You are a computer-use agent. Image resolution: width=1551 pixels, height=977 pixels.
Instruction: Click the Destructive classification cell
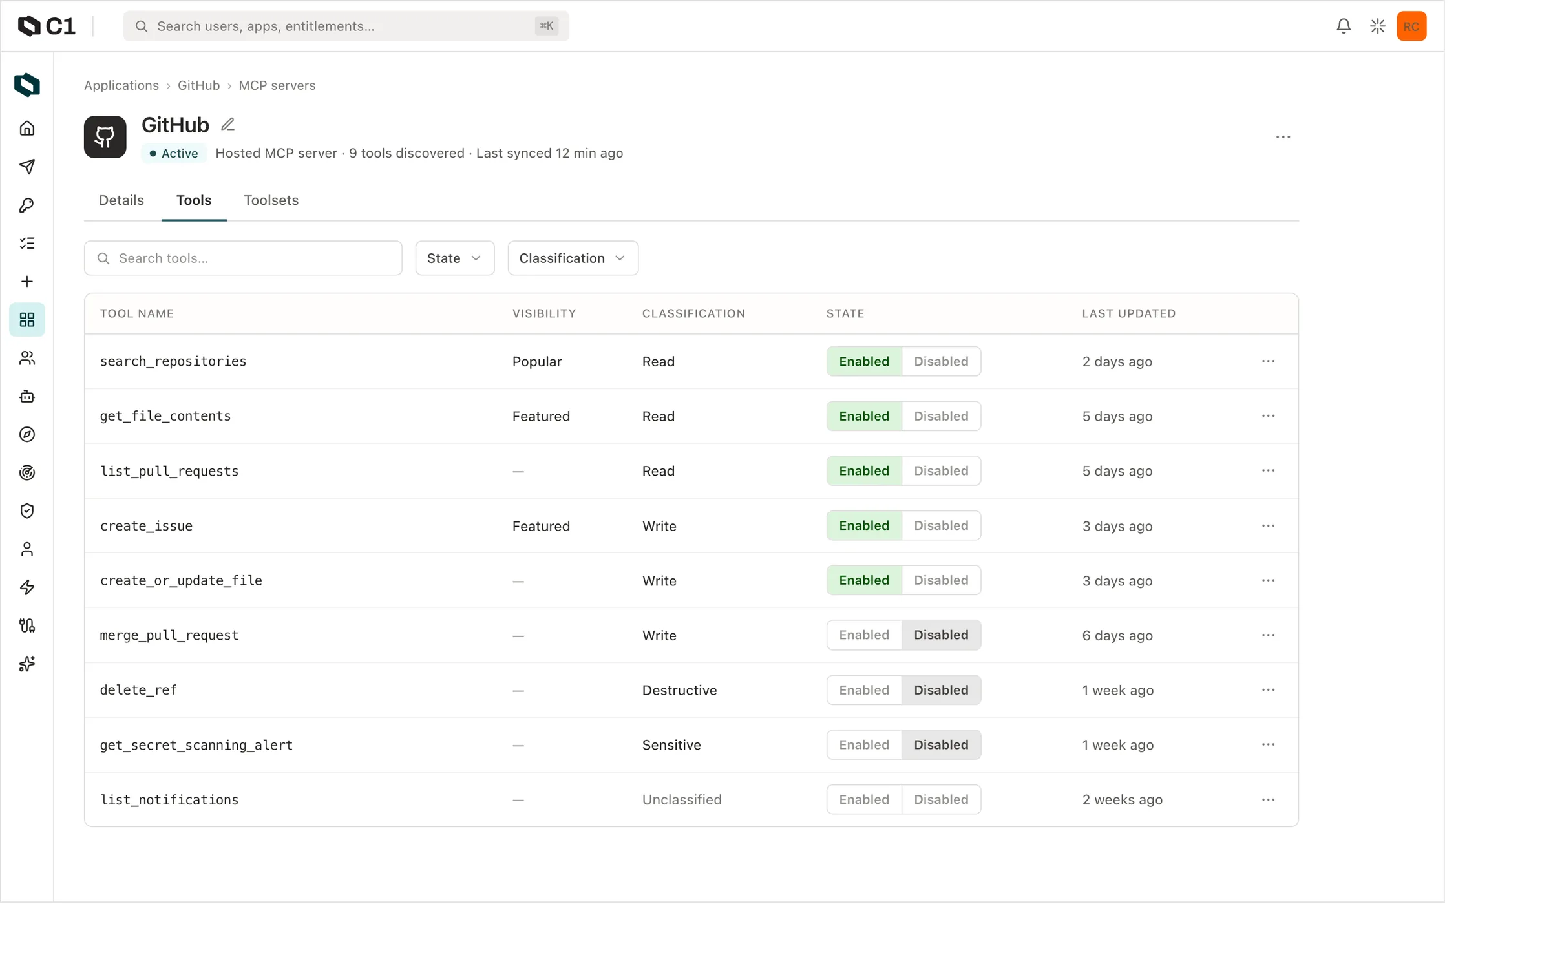click(x=679, y=690)
